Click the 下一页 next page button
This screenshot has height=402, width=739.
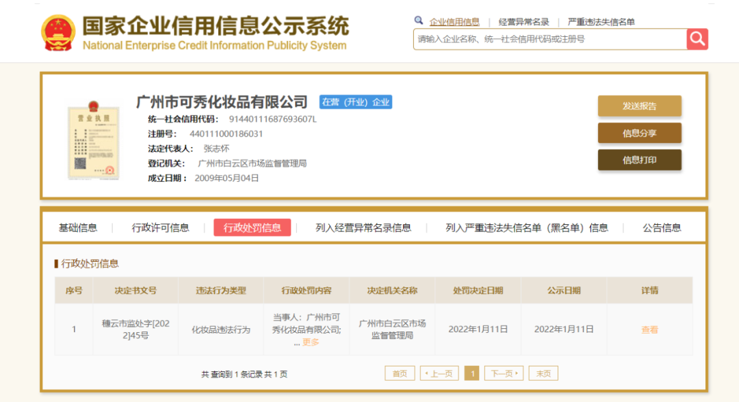tap(504, 373)
